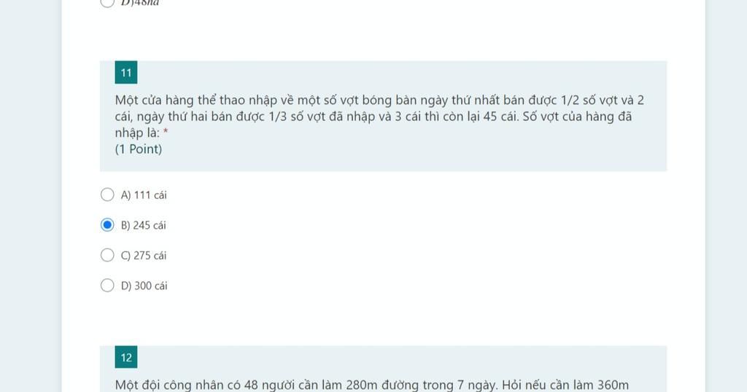This screenshot has width=747, height=392.
Task: Click the 'D) 300 cái' option label
Action: (144, 286)
